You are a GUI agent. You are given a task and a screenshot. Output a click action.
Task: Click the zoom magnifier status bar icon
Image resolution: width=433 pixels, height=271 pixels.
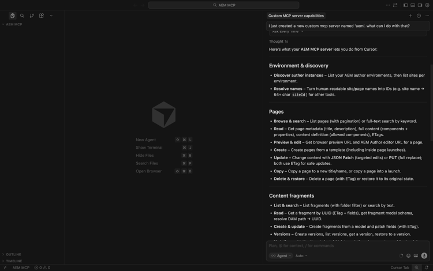416,268
